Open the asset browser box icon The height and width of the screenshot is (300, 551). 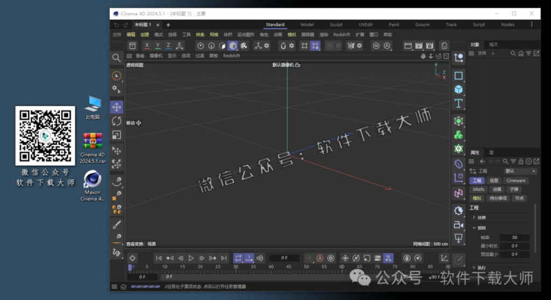(132, 46)
